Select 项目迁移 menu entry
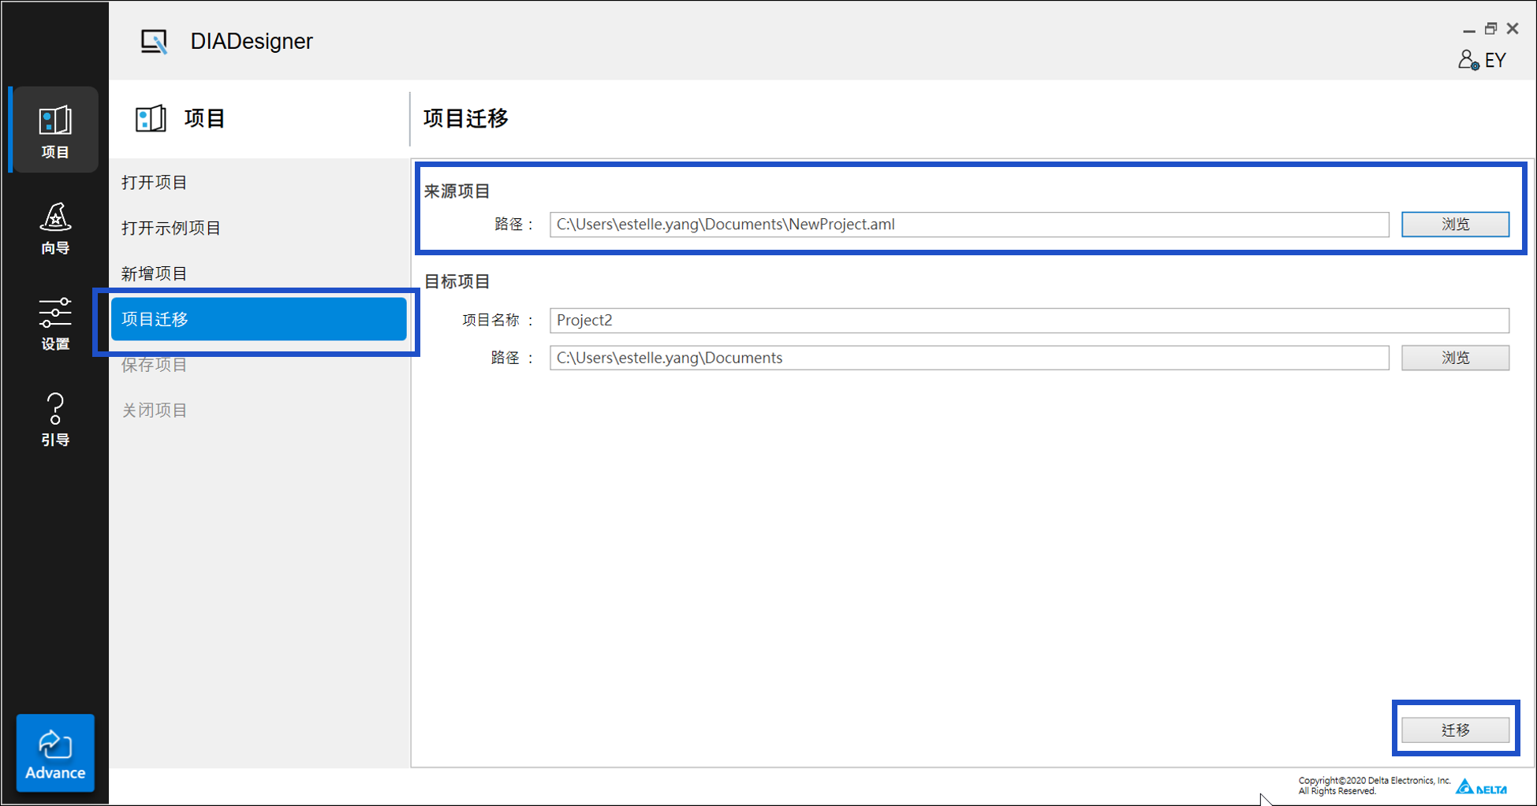 pos(258,319)
